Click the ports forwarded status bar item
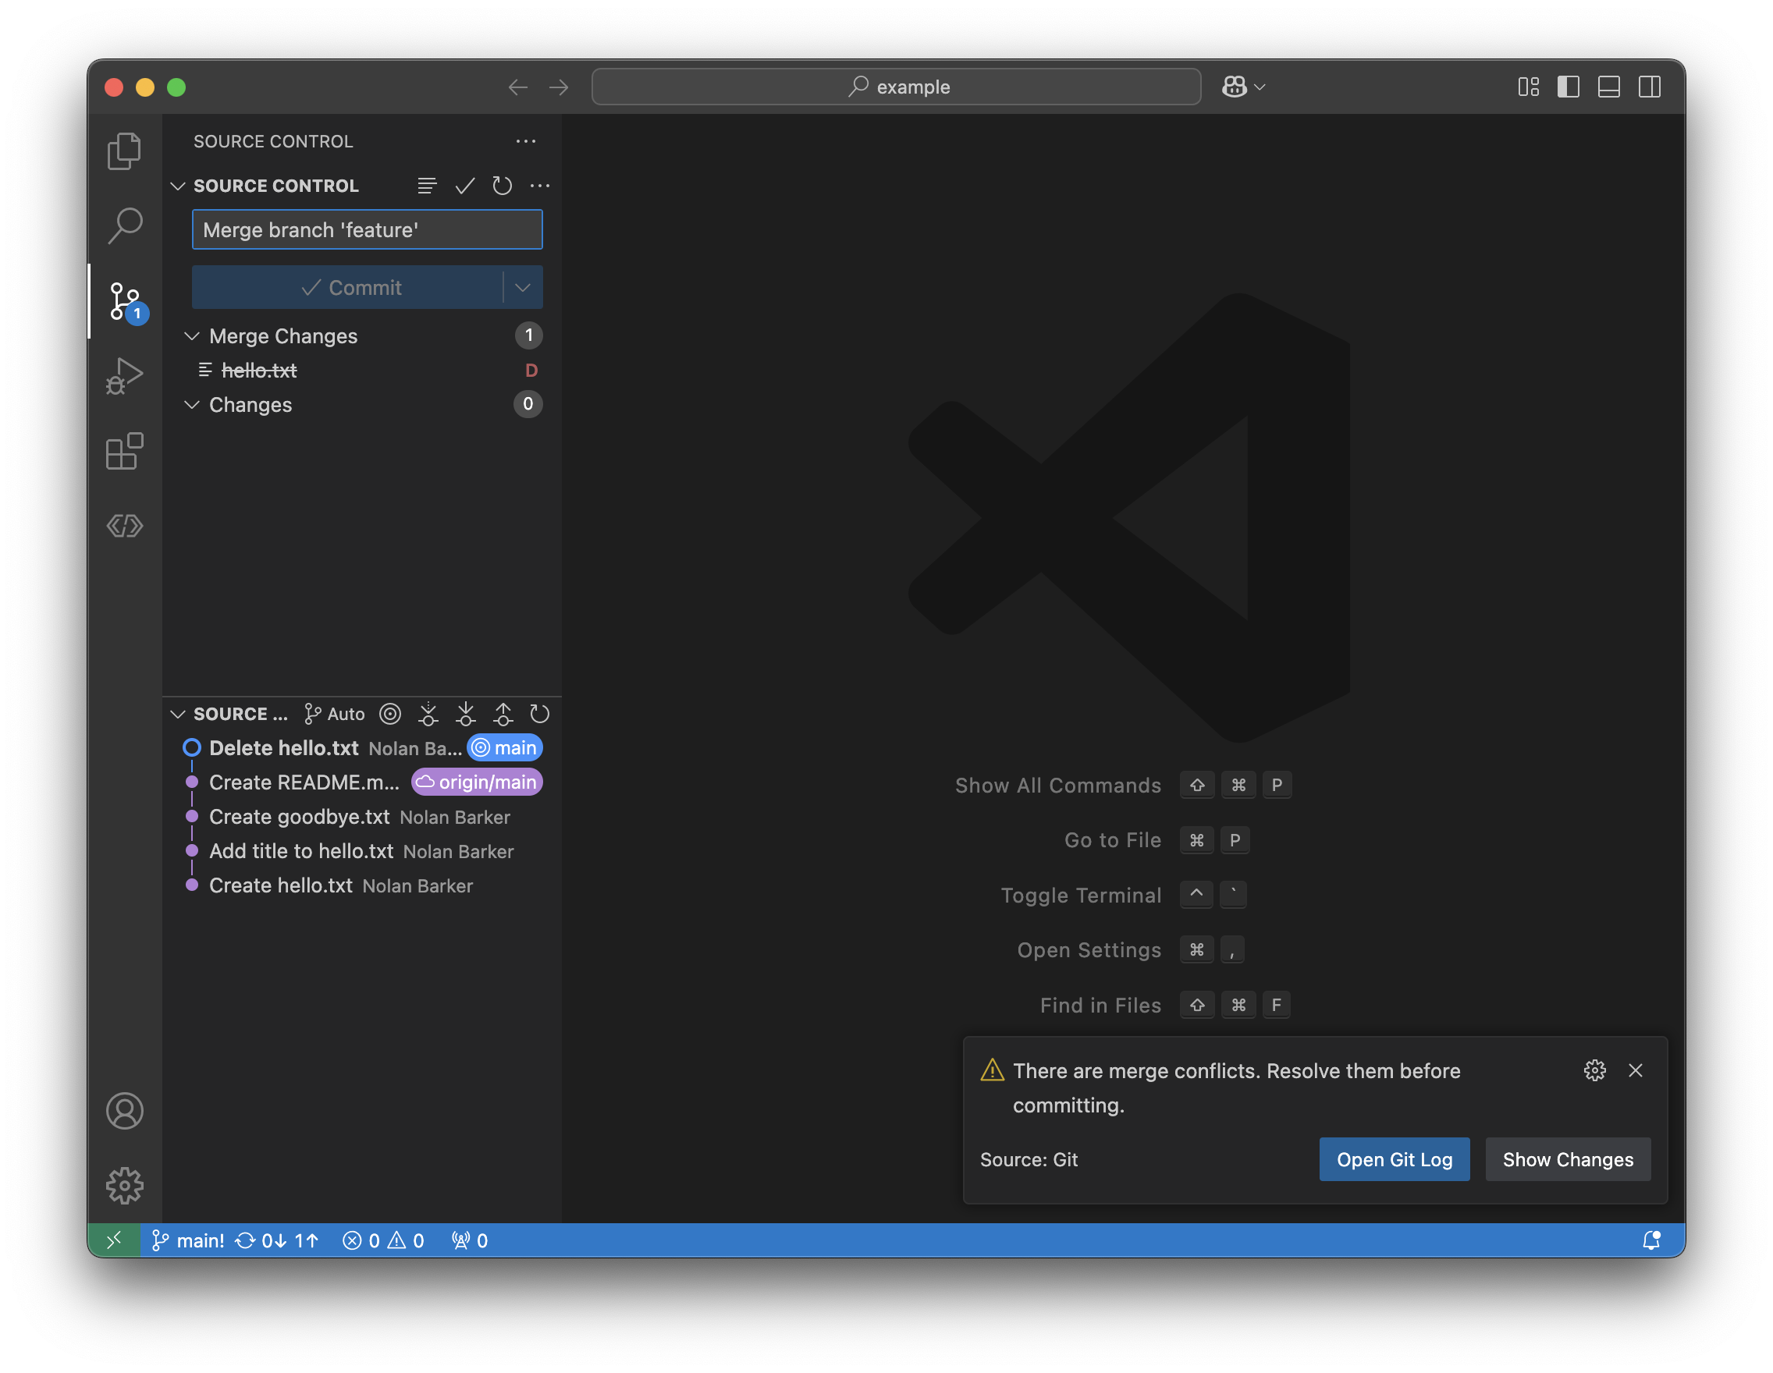The image size is (1773, 1373). (470, 1240)
